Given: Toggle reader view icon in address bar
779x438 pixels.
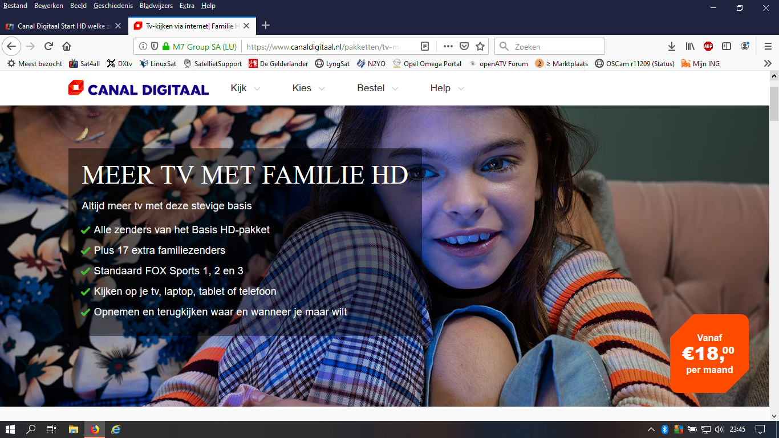Looking at the screenshot, I should (425, 46).
